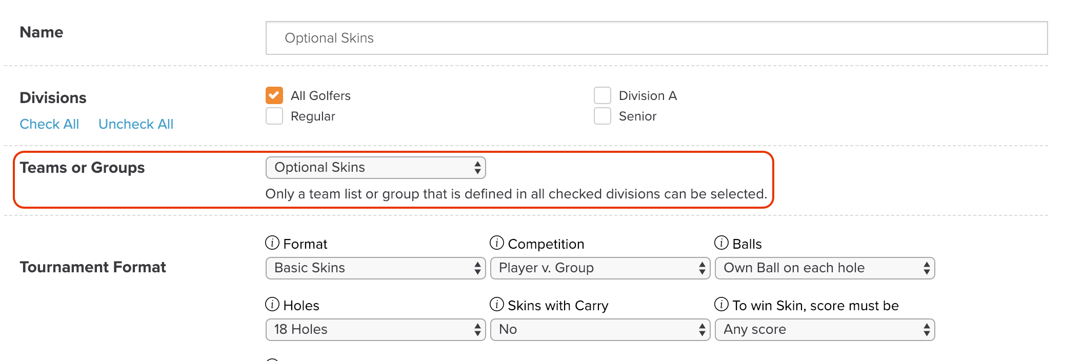Click the Name field containing Optional Skins

point(656,38)
